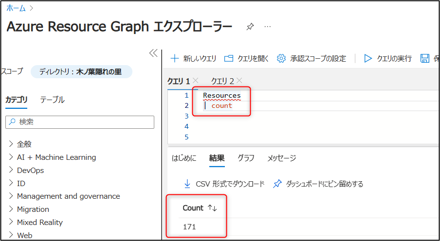The image size is (440, 241).
Task: Select the カテゴリ tab
Action: click(x=16, y=100)
